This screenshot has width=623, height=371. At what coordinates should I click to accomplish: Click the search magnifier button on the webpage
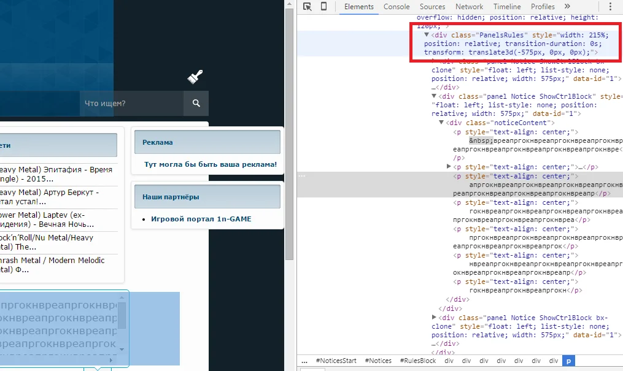tap(196, 103)
